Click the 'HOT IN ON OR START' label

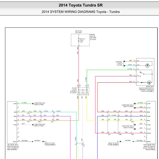point(79,32)
